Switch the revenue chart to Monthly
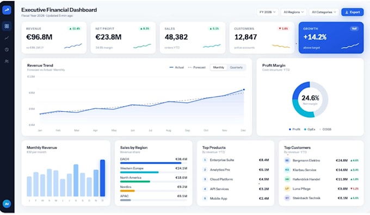Screen dimensions: 370x215 pos(219,67)
